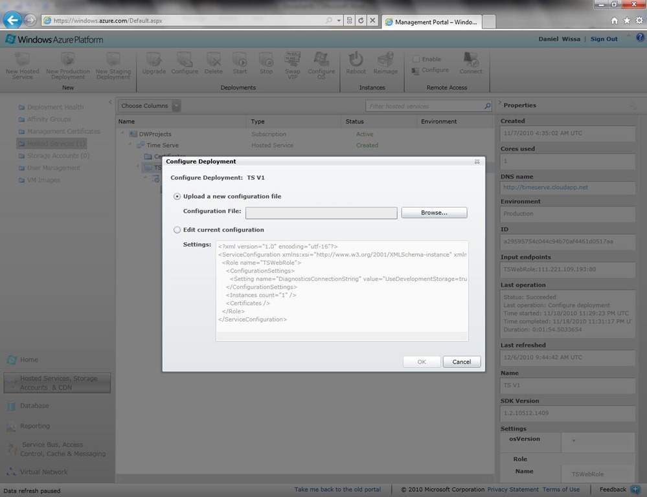This screenshot has width=647, height=497.
Task: Click the Configure OS toolbar icon
Action: point(321,60)
